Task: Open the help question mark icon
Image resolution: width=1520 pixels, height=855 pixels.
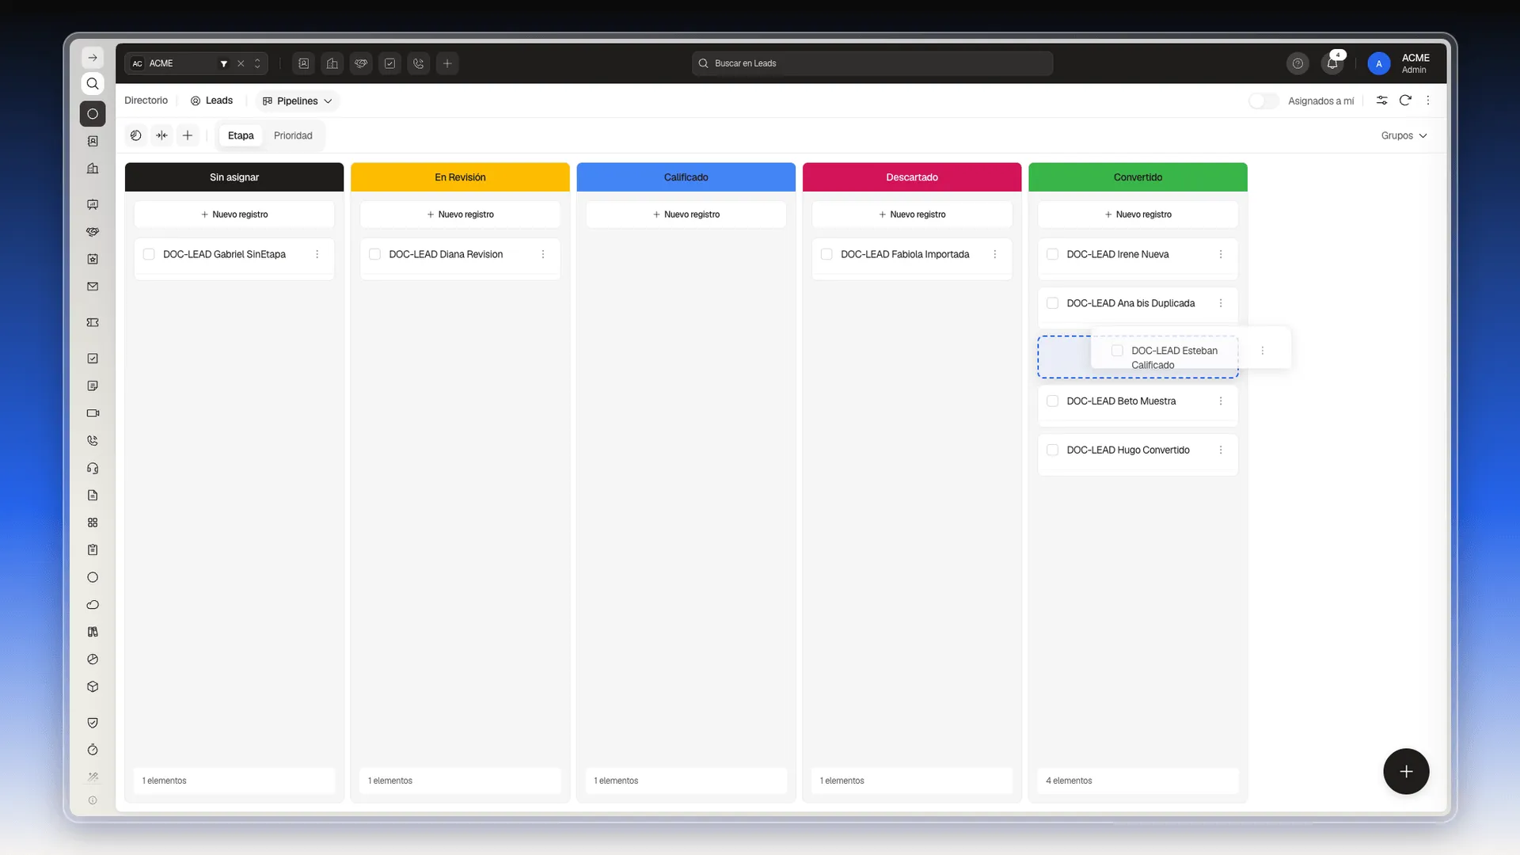Action: click(x=1298, y=63)
